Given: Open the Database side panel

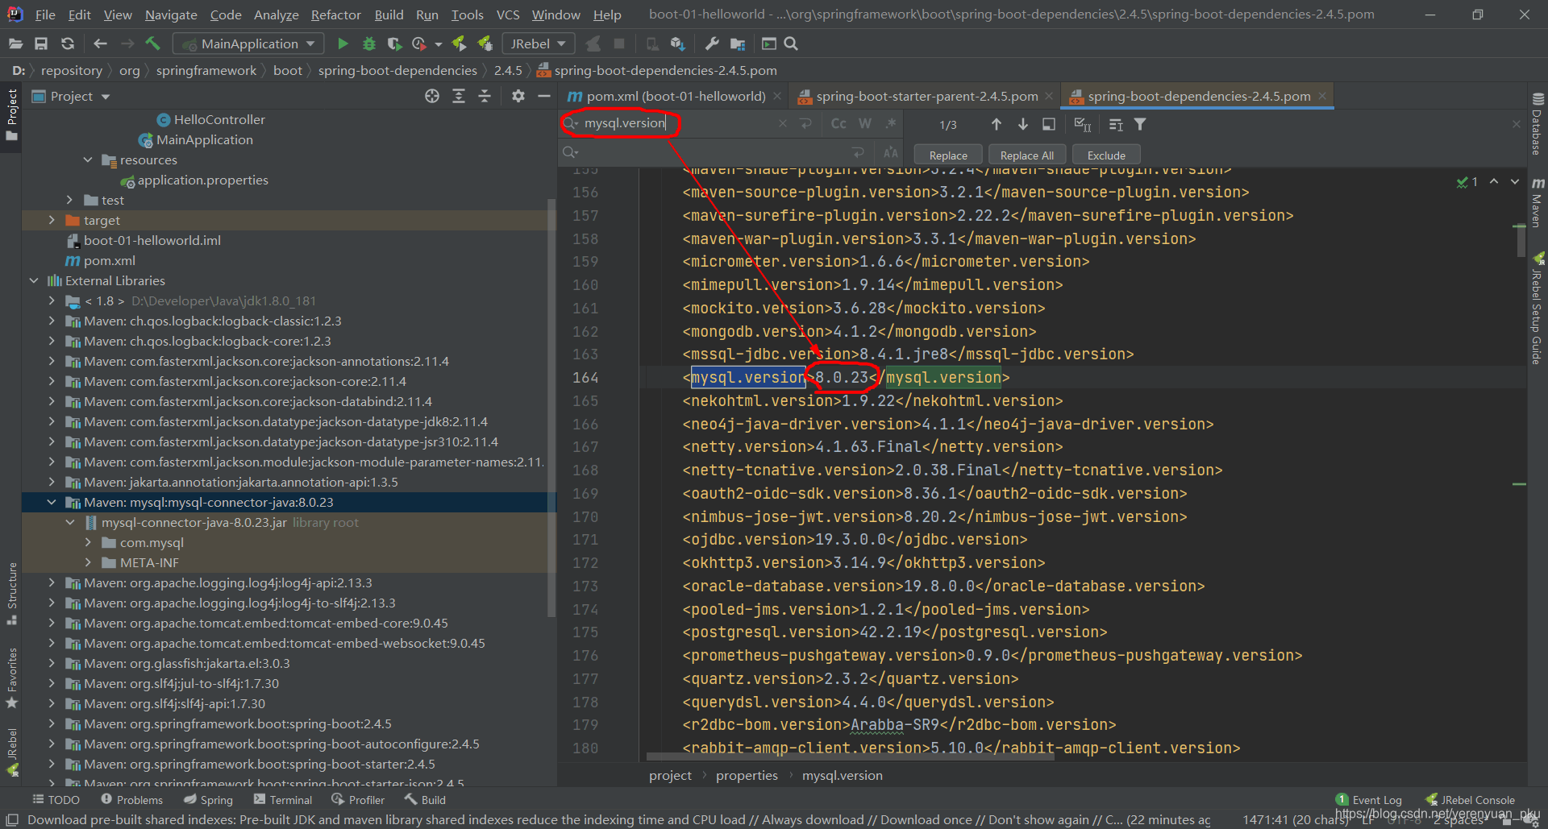Looking at the screenshot, I should point(1538,124).
